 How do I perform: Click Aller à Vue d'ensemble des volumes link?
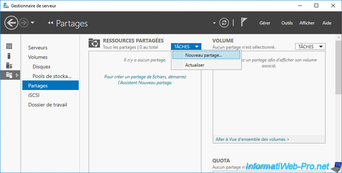pyautogui.click(x=252, y=139)
